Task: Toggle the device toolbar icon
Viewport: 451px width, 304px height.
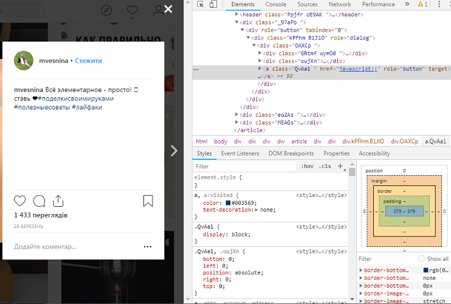Action: coord(213,4)
